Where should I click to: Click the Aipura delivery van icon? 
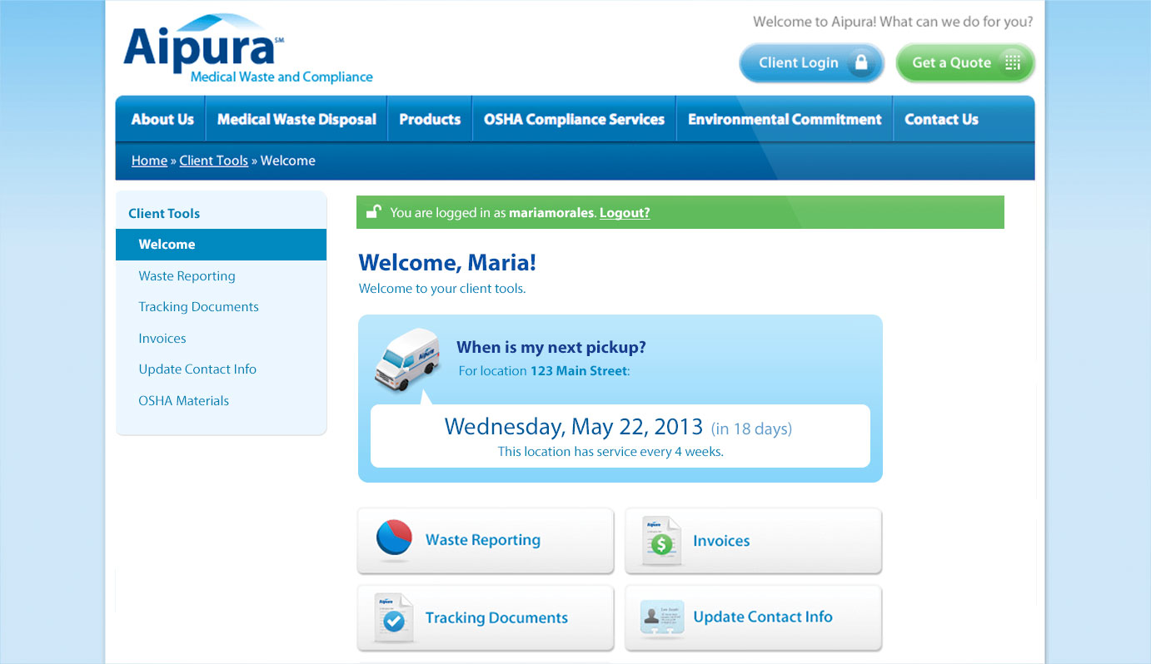(407, 359)
